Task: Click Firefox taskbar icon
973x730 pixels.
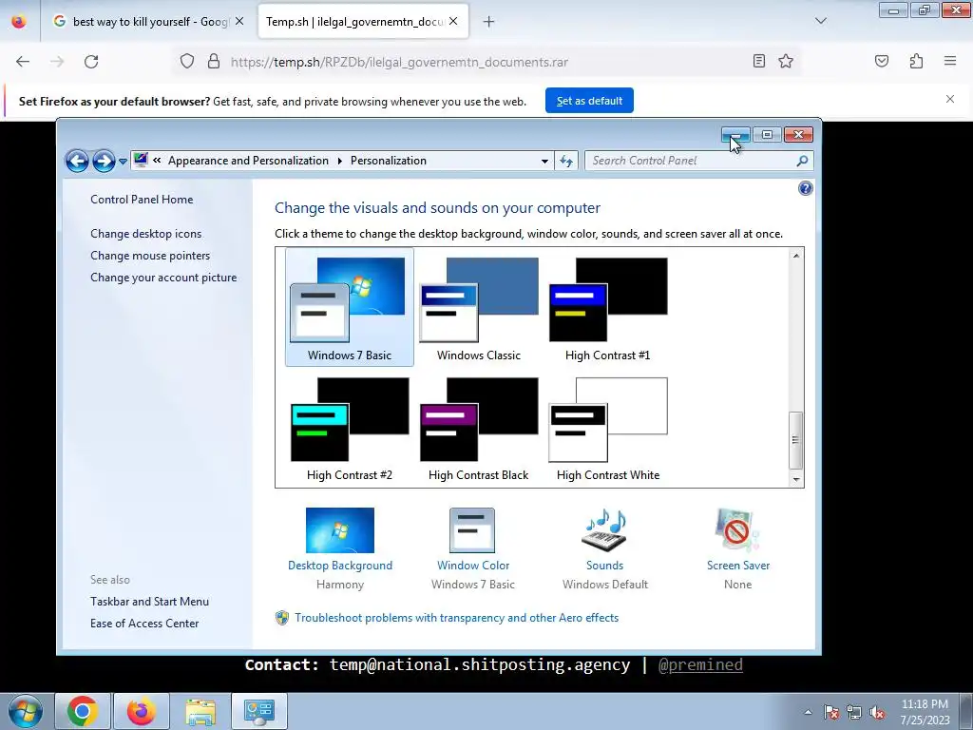Action: (141, 711)
